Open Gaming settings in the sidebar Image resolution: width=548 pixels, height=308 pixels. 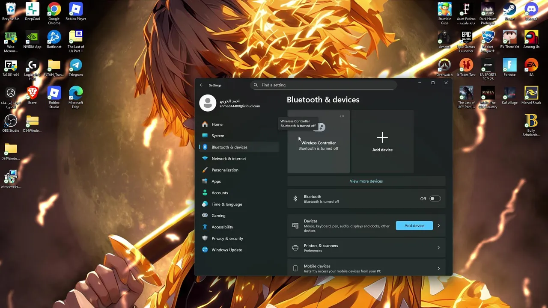tap(239, 216)
